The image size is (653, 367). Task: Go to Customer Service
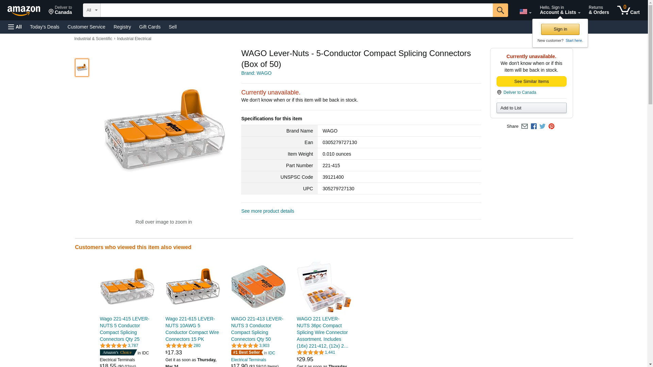86,27
